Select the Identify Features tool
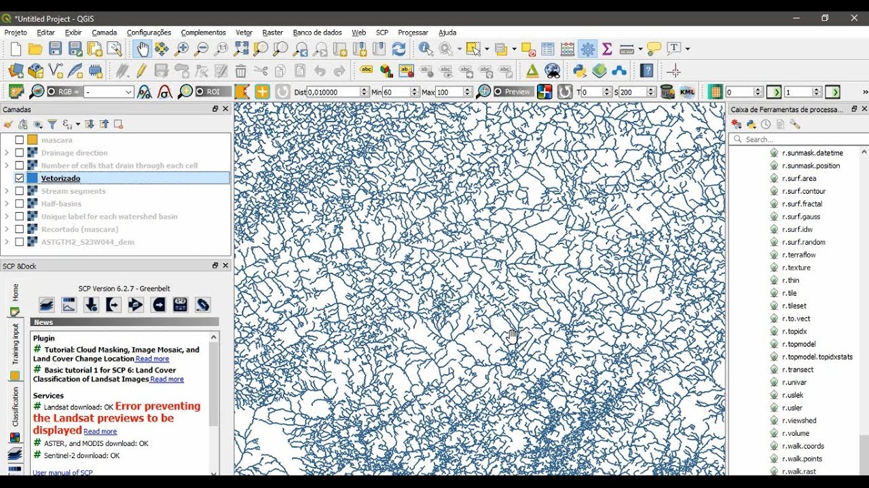Screen dimensions: 869x488 425,49
